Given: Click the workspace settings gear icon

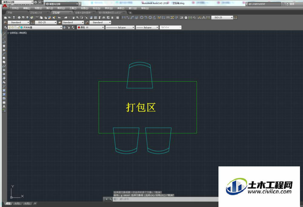Looking at the screenshot, I should coord(35,2).
